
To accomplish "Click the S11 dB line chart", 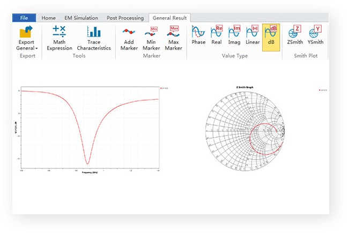I will (90, 127).
